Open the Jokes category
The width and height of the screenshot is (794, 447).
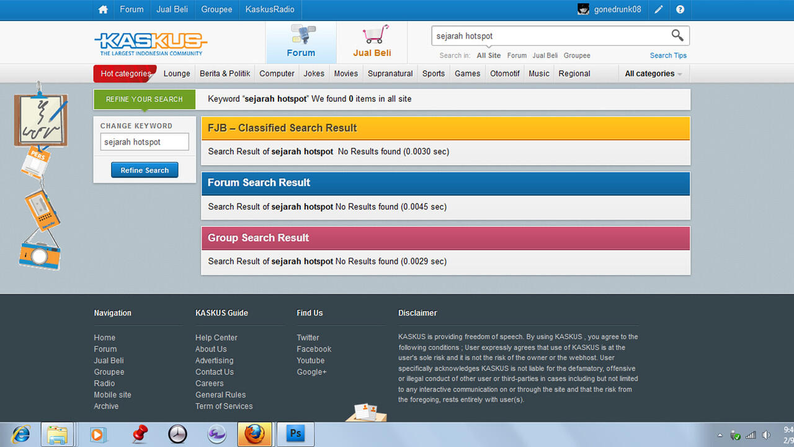click(x=314, y=73)
